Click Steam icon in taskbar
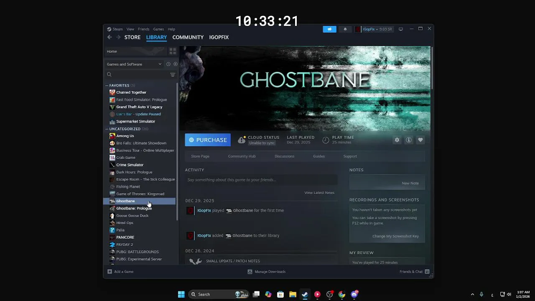535x301 pixels. [305, 294]
